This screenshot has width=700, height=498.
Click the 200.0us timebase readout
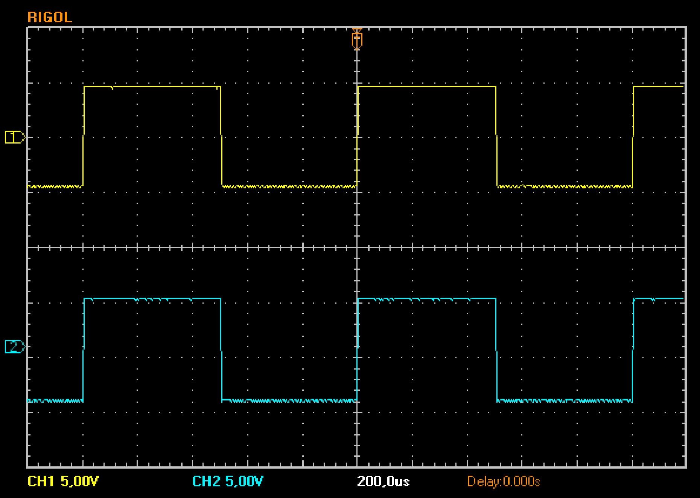(383, 481)
